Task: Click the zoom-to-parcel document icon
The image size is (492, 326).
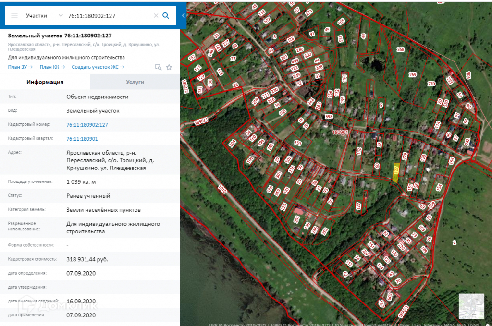Action: coord(159,67)
